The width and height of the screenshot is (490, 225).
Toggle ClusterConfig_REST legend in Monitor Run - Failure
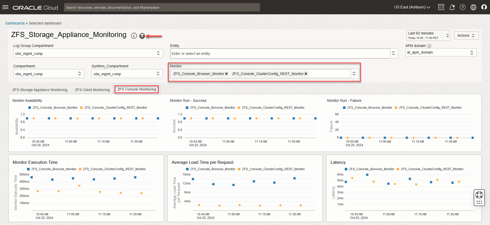(x=428, y=108)
